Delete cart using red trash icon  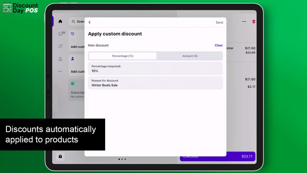254,22
